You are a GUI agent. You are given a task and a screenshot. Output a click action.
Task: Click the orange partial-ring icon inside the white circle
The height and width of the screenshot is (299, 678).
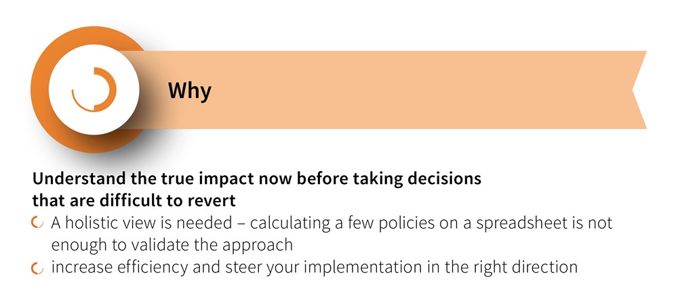tap(94, 90)
